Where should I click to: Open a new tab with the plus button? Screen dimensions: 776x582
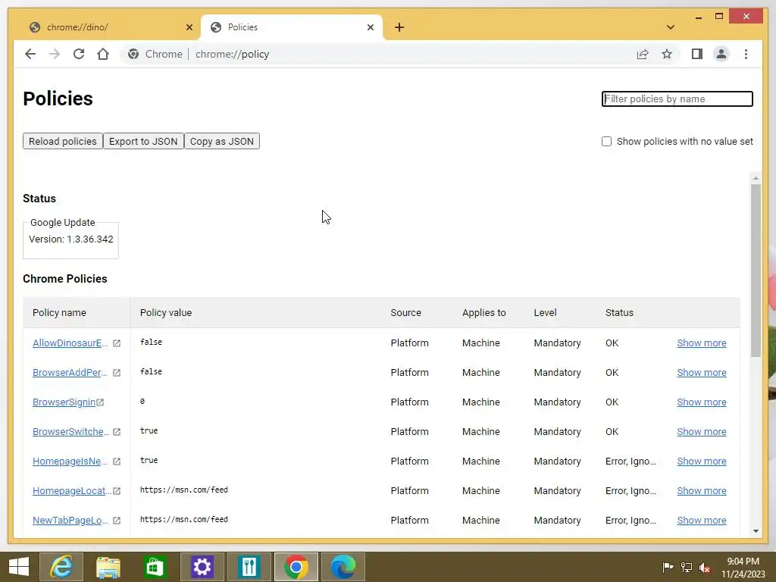pos(399,27)
